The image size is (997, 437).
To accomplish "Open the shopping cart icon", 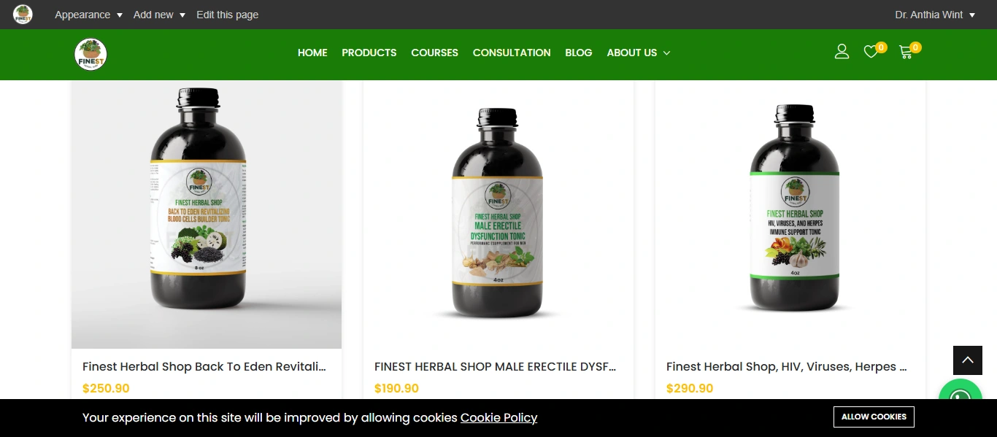I will [x=906, y=52].
